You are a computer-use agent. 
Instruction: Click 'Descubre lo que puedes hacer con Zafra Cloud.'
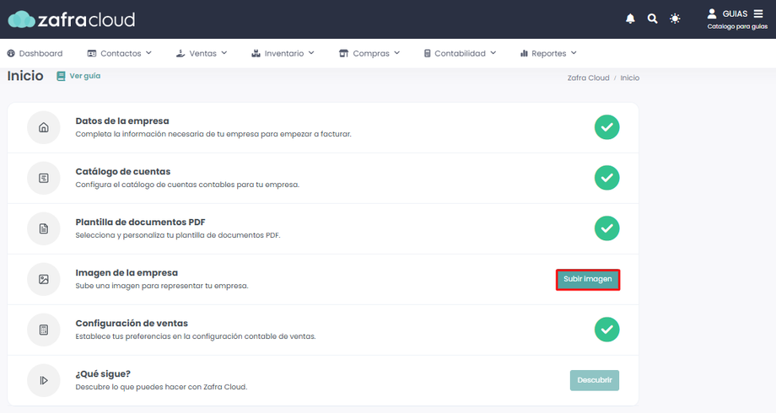[x=161, y=387]
